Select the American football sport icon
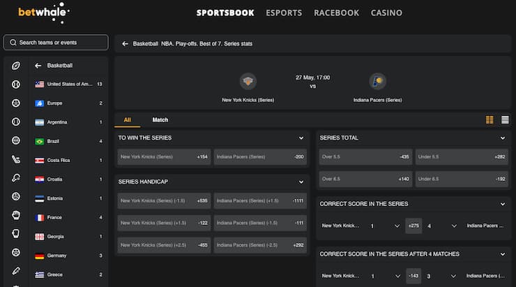The image size is (516, 287). (16, 66)
